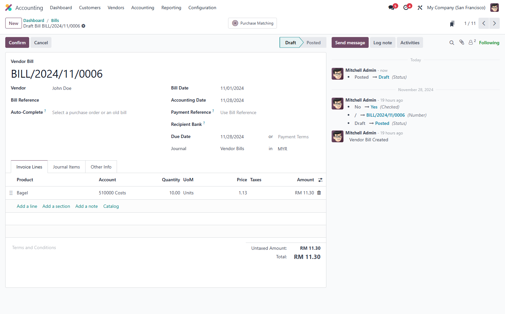The image size is (505, 314).
Task: Open the Recipient Bank dropdown
Action: click(270, 125)
